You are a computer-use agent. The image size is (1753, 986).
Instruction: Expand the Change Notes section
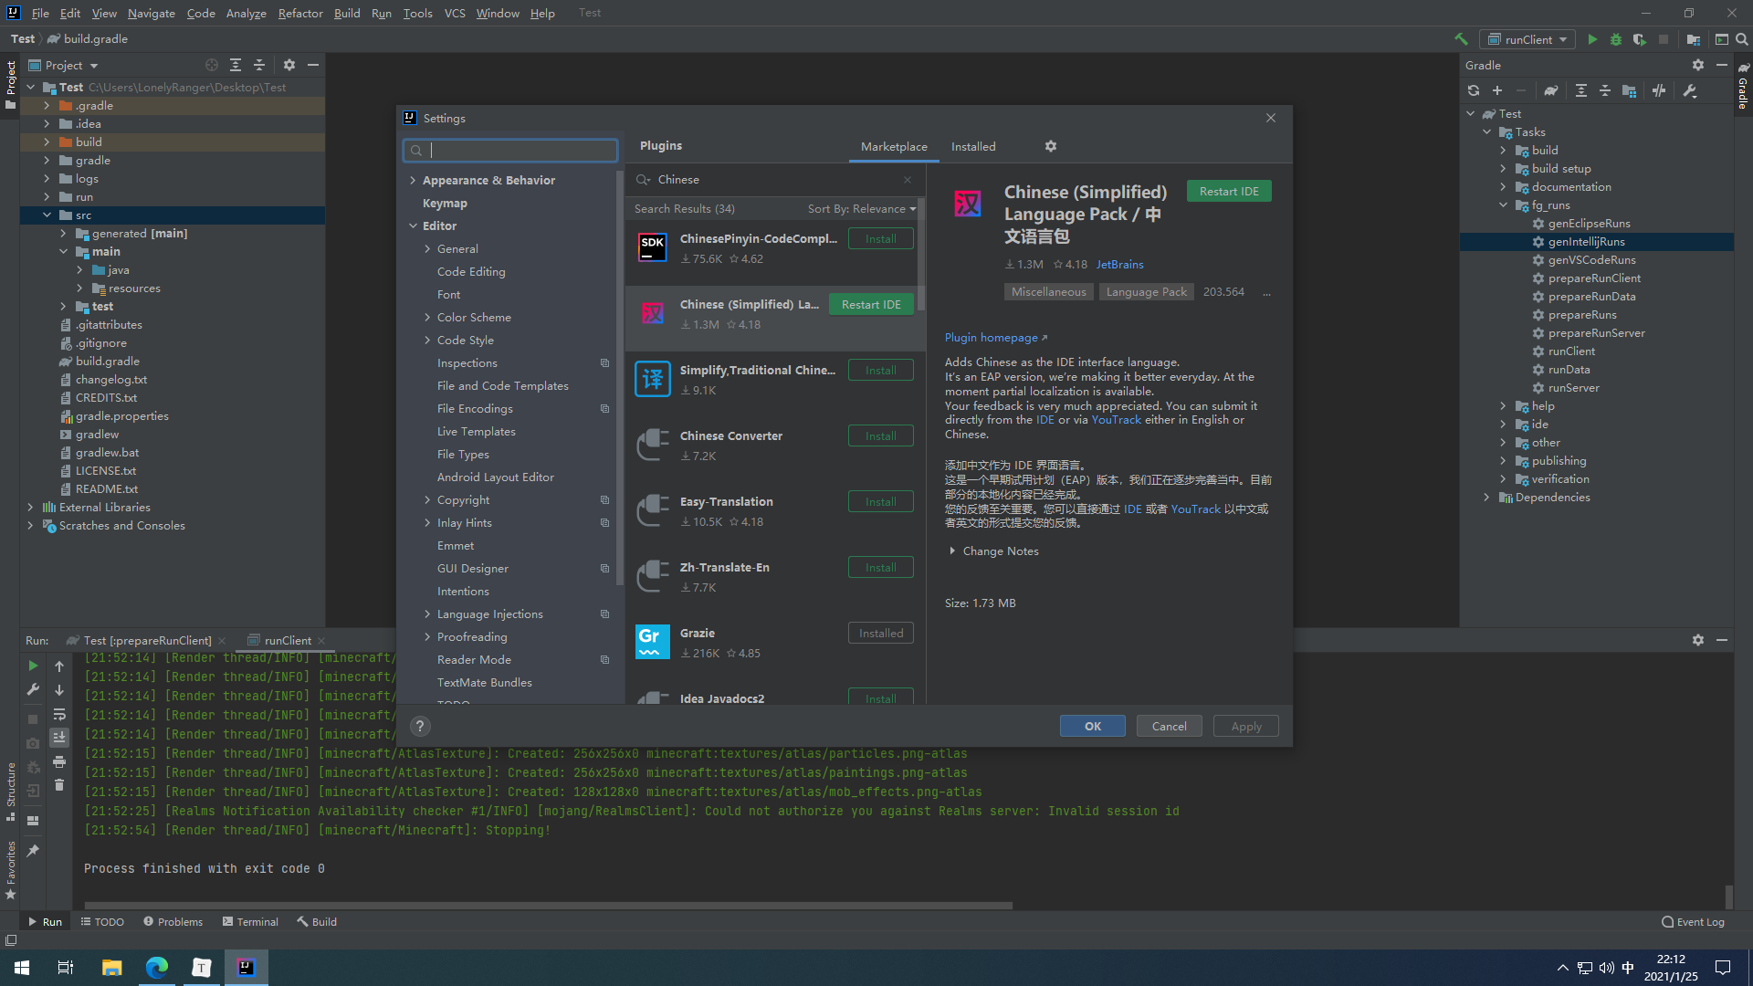click(x=952, y=551)
